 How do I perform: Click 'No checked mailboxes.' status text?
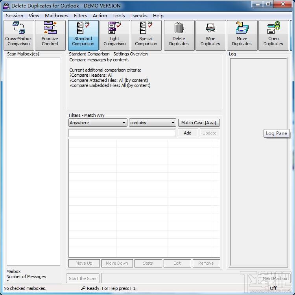tap(25, 288)
